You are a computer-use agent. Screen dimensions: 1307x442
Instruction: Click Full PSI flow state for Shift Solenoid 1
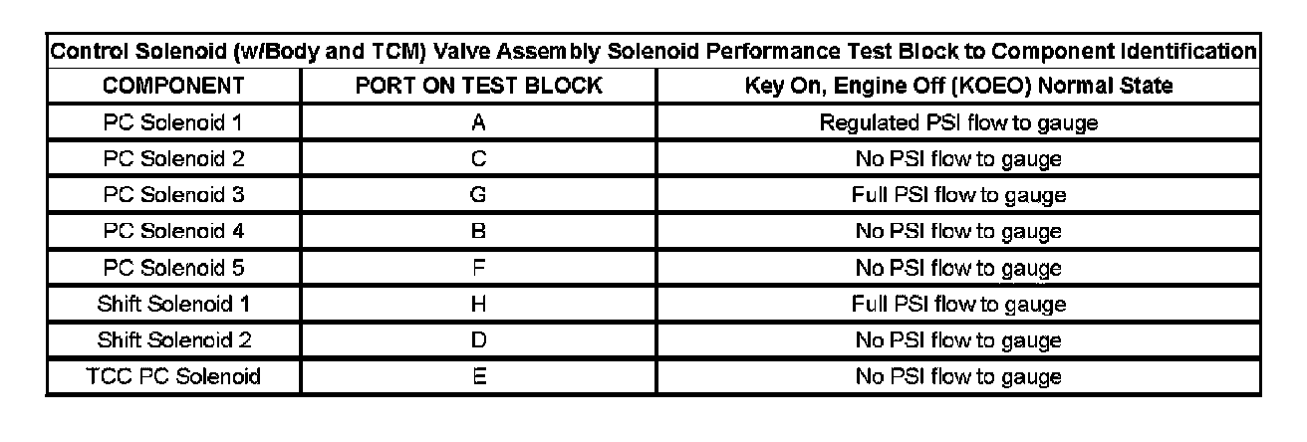click(958, 304)
